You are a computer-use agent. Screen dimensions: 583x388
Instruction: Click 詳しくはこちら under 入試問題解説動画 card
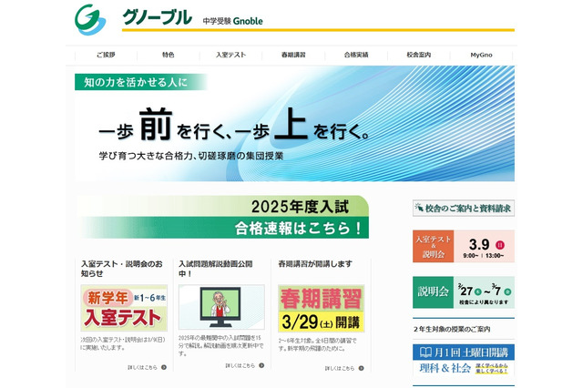240,366
